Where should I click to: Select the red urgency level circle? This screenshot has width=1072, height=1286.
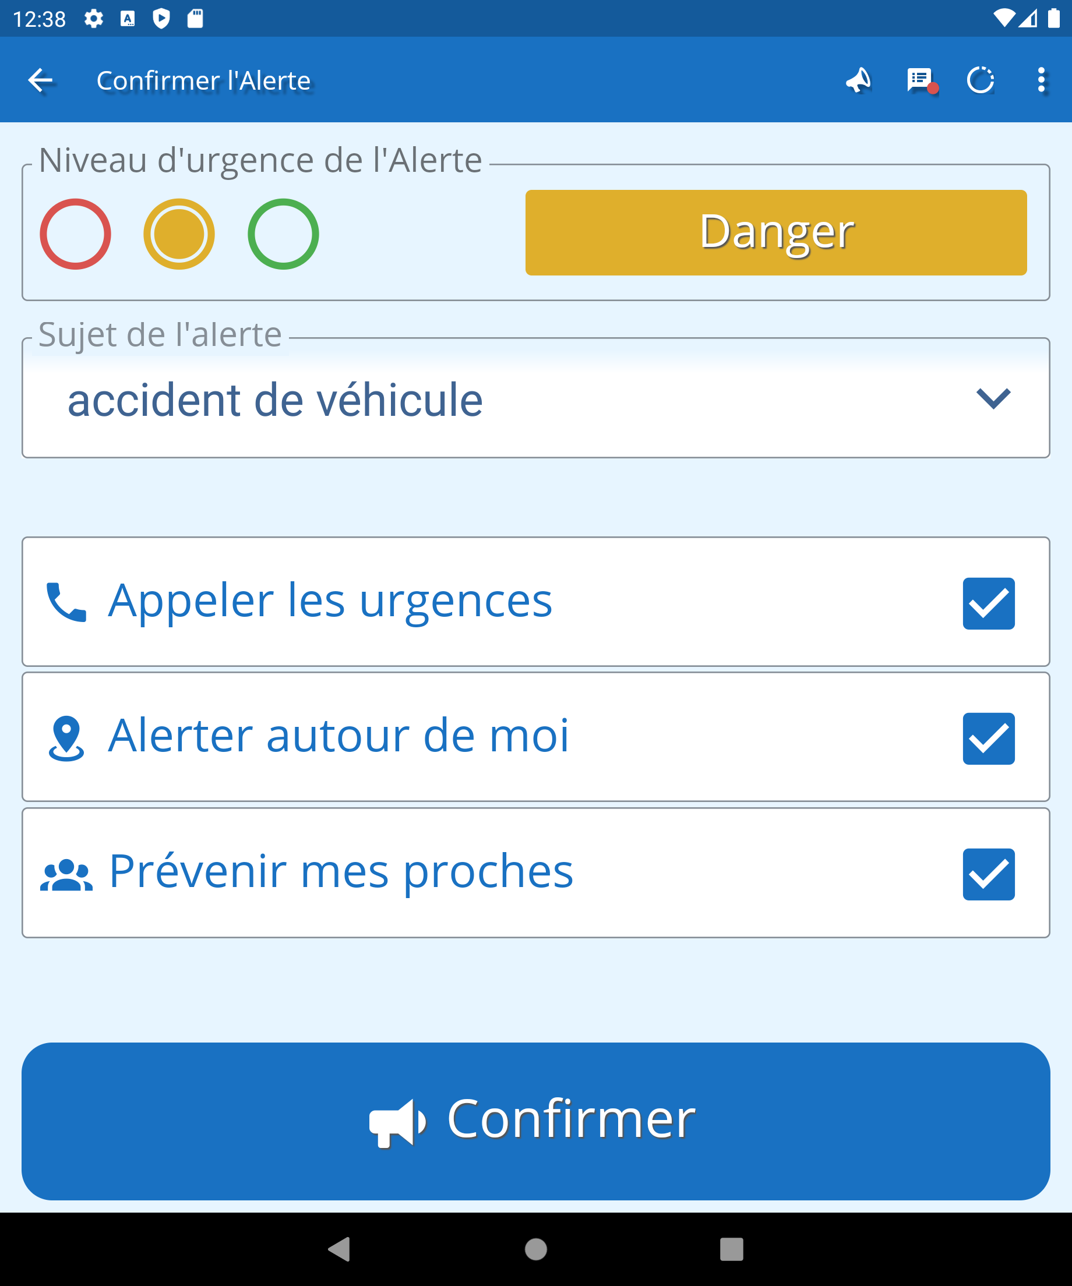tap(75, 234)
